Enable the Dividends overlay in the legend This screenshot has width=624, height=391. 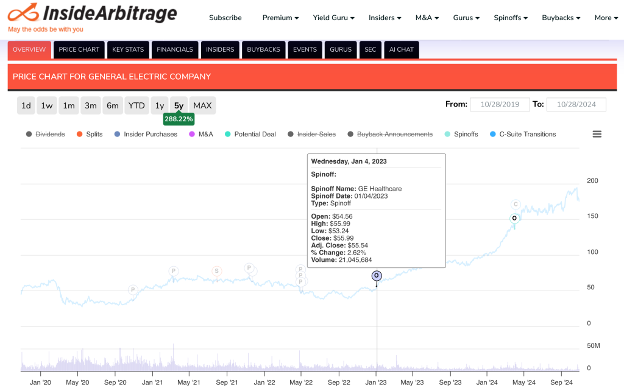tap(46, 133)
